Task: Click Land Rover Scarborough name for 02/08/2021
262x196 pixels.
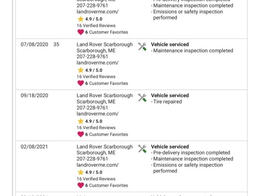Action: coord(105,147)
